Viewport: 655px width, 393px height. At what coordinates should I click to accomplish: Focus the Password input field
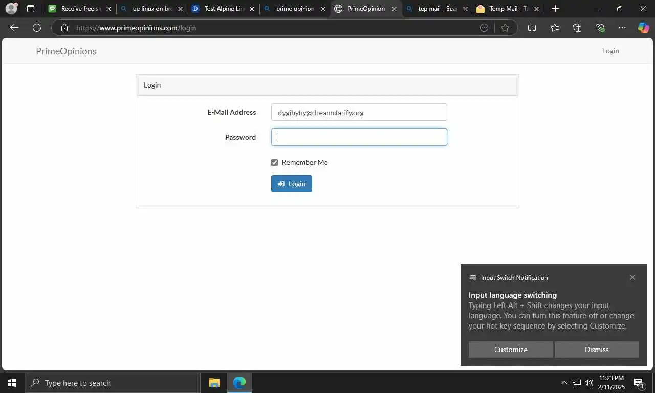[x=359, y=137]
